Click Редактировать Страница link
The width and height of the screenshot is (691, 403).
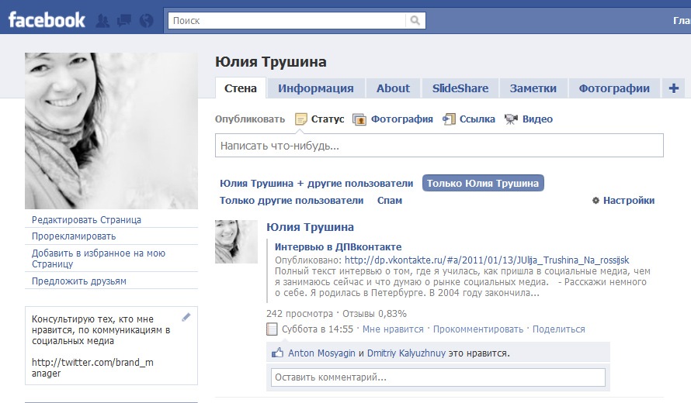click(x=86, y=220)
